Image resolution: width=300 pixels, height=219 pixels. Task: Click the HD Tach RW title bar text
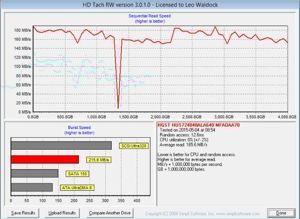[x=150, y=5]
